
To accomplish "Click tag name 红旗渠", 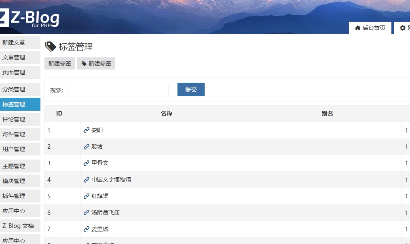I will (x=100, y=196).
